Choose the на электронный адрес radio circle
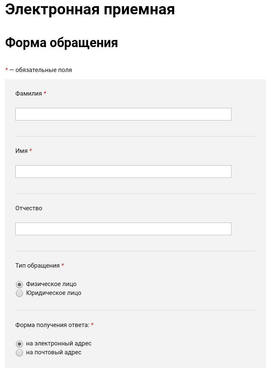Image resolution: width=271 pixels, height=368 pixels. pos(19,344)
